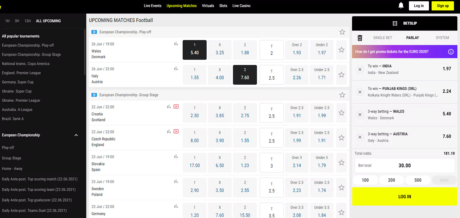The height and width of the screenshot is (218, 460).
Task: Switch to the Single Bet tab
Action: coord(383,38)
